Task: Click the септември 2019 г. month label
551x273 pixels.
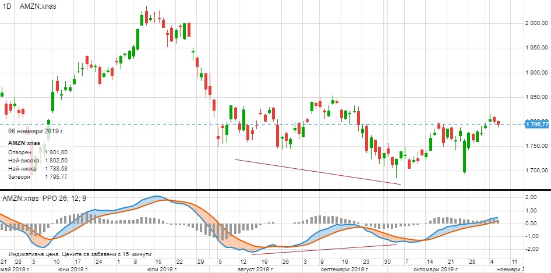Action: coord(345,269)
